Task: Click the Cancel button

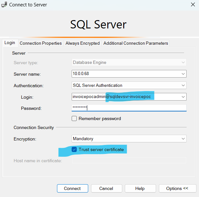Action: [106, 188]
